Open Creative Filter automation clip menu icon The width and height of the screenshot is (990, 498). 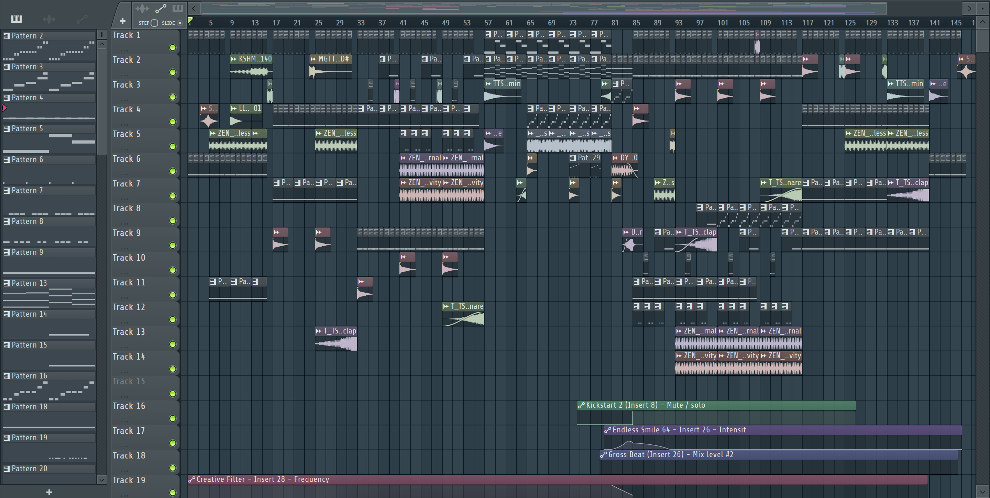click(192, 479)
